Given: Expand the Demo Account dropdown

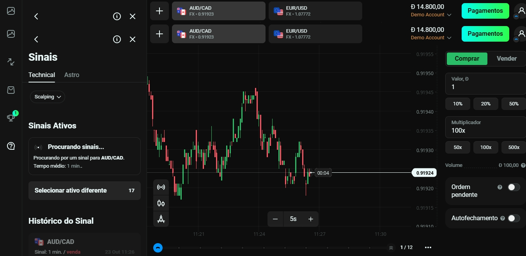Looking at the screenshot, I should [x=431, y=15].
